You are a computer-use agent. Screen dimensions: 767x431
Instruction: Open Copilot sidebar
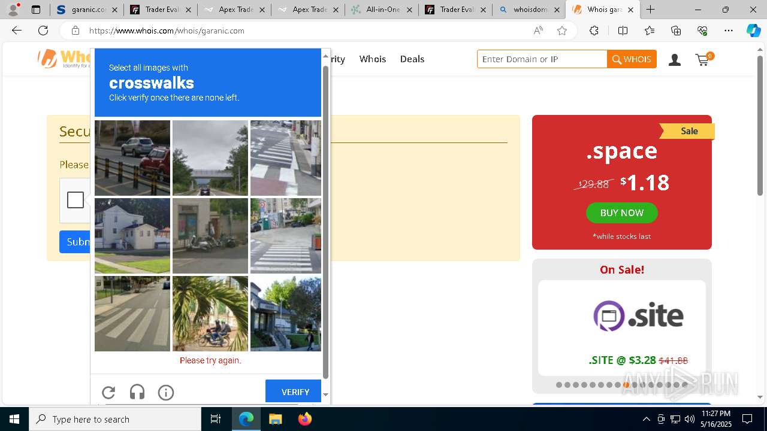(753, 31)
